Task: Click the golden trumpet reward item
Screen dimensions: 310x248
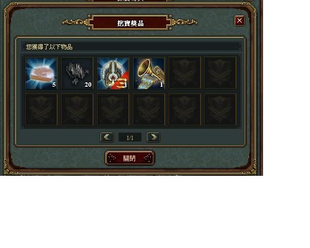Action: (149, 73)
